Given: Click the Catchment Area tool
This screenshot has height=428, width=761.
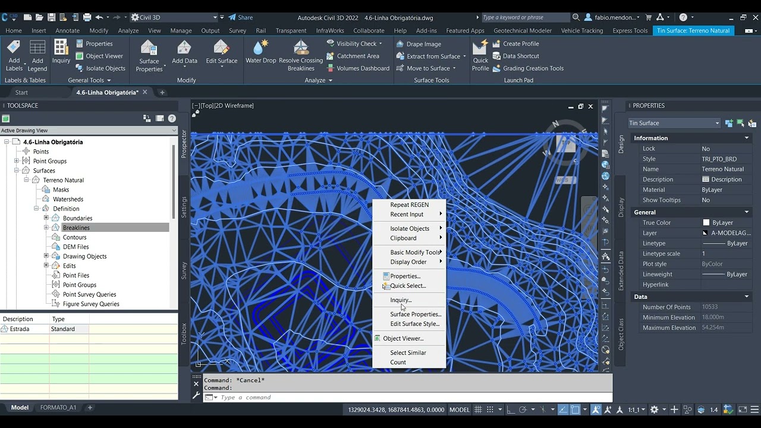Looking at the screenshot, I should 353,56.
